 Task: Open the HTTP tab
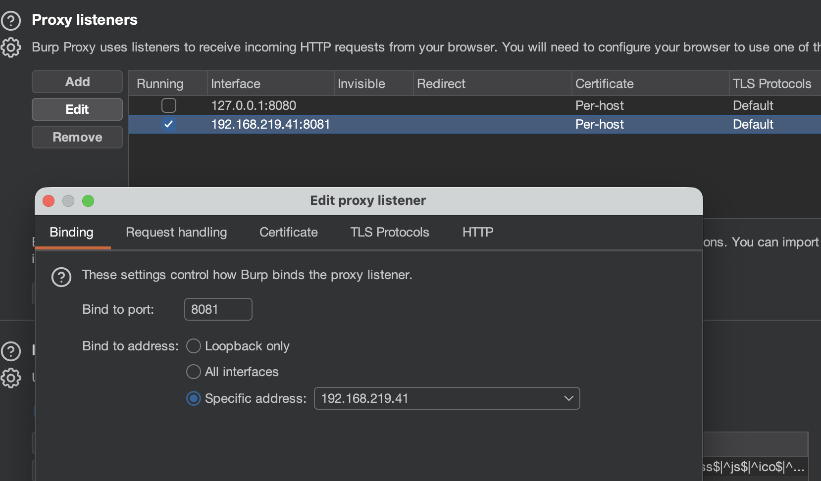click(478, 232)
